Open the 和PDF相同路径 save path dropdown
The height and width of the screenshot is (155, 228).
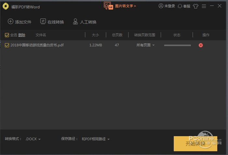[x=95, y=139]
